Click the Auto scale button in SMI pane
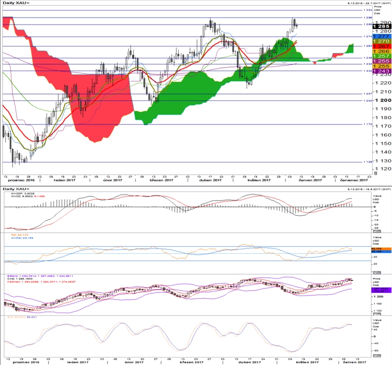The height and width of the screenshot is (365, 392). click(x=376, y=355)
